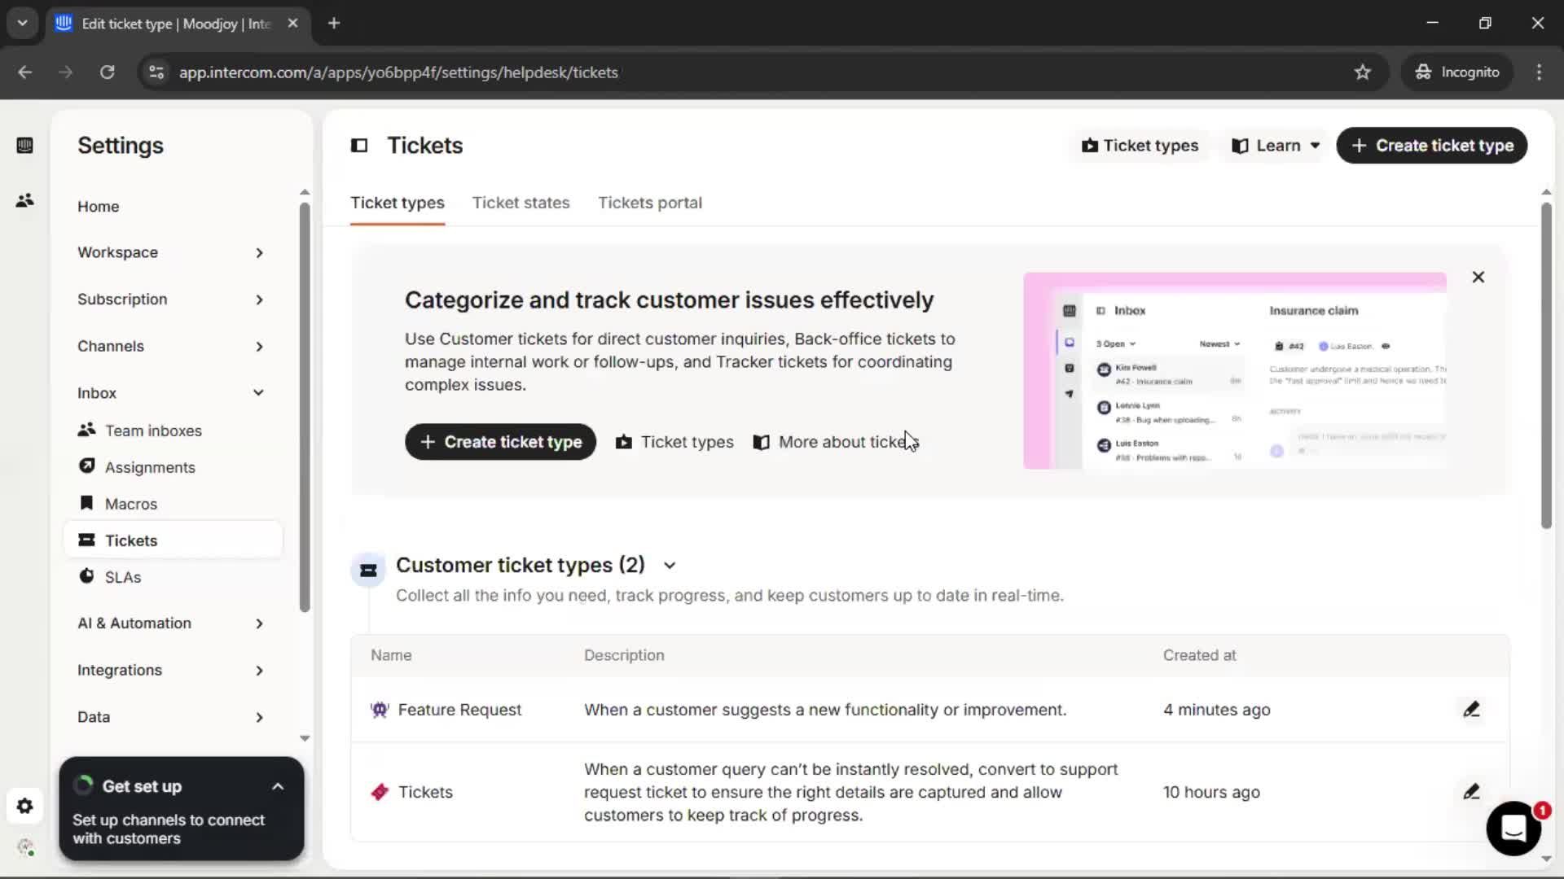Click the address bar URL
The width and height of the screenshot is (1564, 879).
coord(398,72)
